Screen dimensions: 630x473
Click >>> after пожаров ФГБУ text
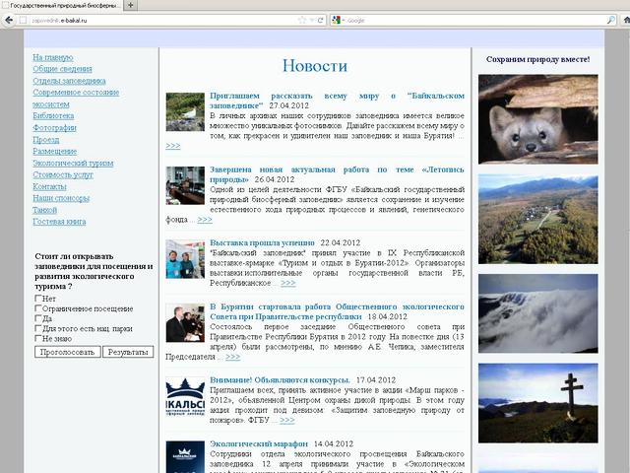point(286,420)
